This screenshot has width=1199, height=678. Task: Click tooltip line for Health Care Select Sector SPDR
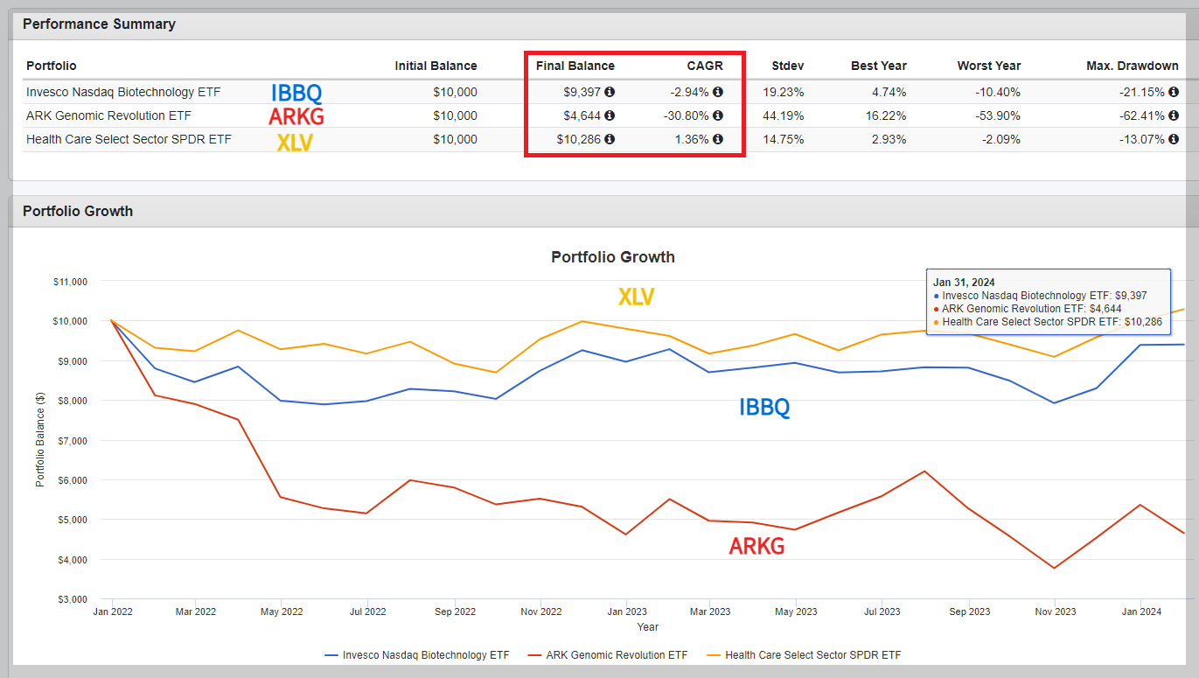(1049, 322)
